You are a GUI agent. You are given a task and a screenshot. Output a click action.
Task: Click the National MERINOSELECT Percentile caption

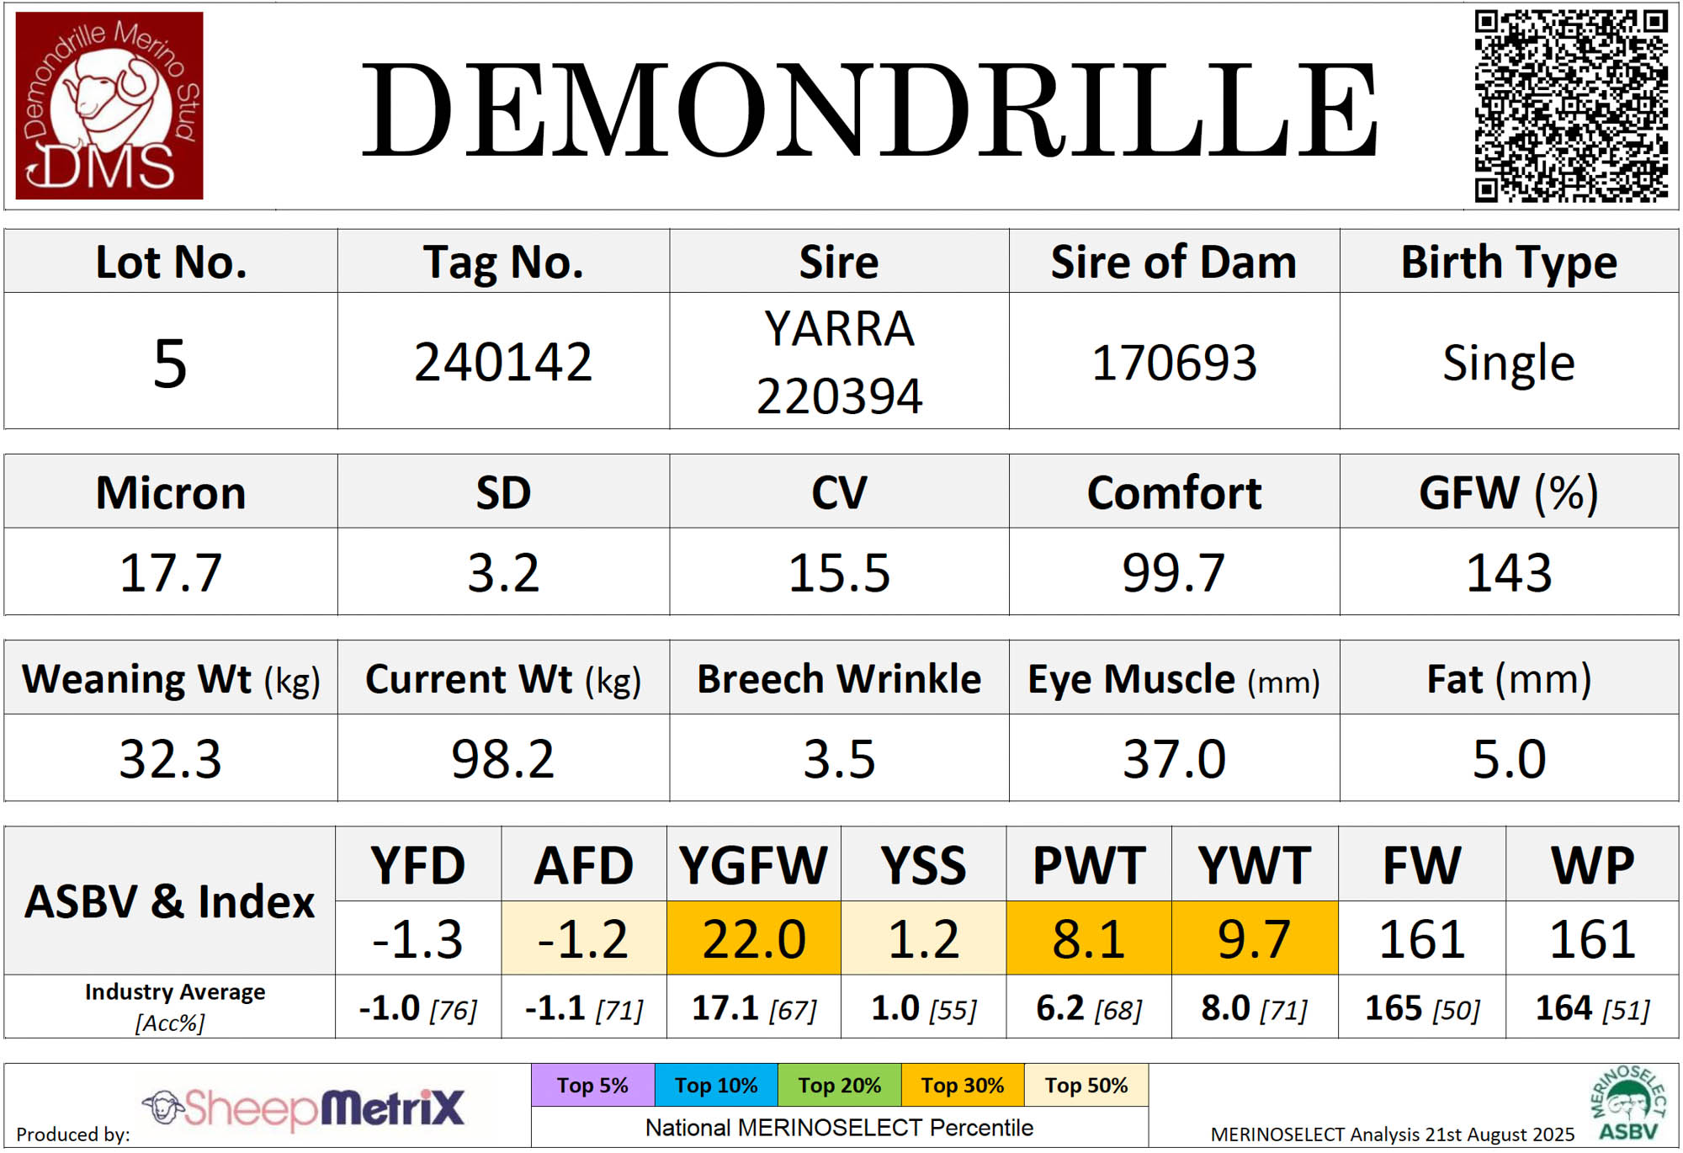pos(839,1128)
